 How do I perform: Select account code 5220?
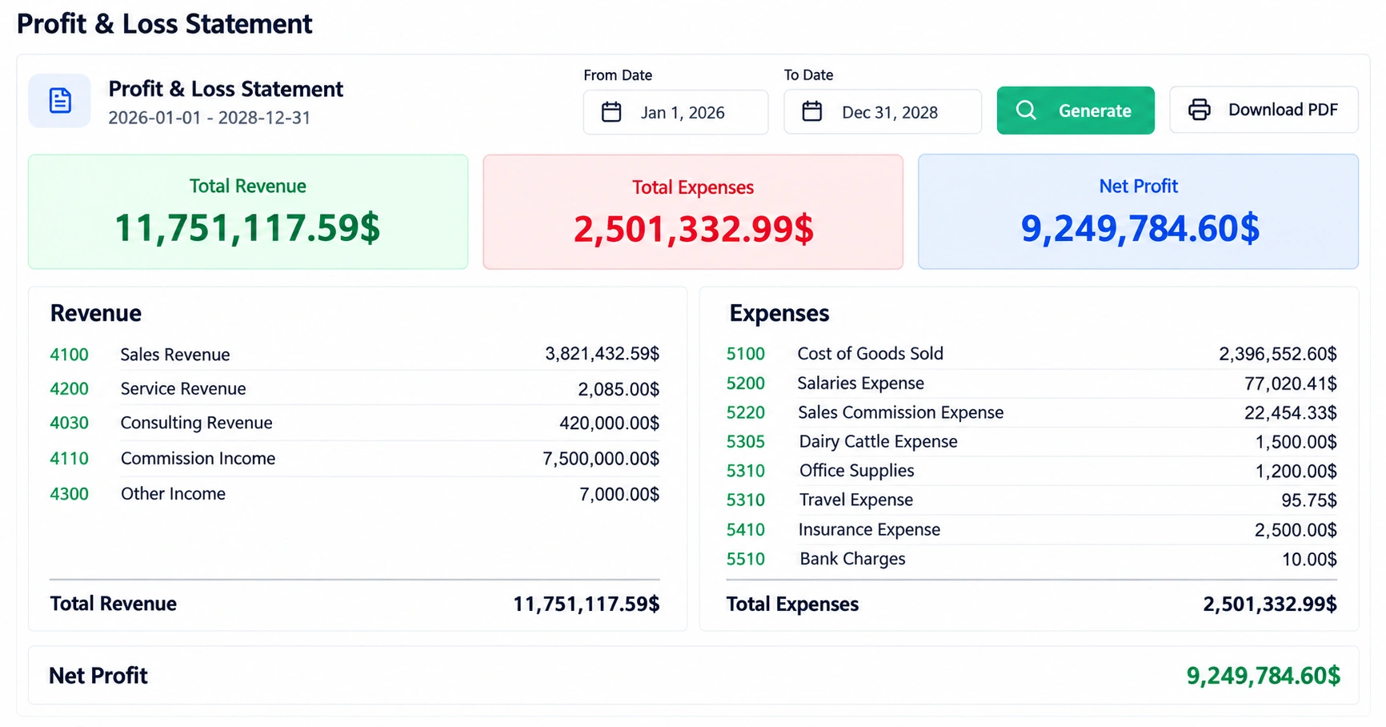[x=746, y=412]
